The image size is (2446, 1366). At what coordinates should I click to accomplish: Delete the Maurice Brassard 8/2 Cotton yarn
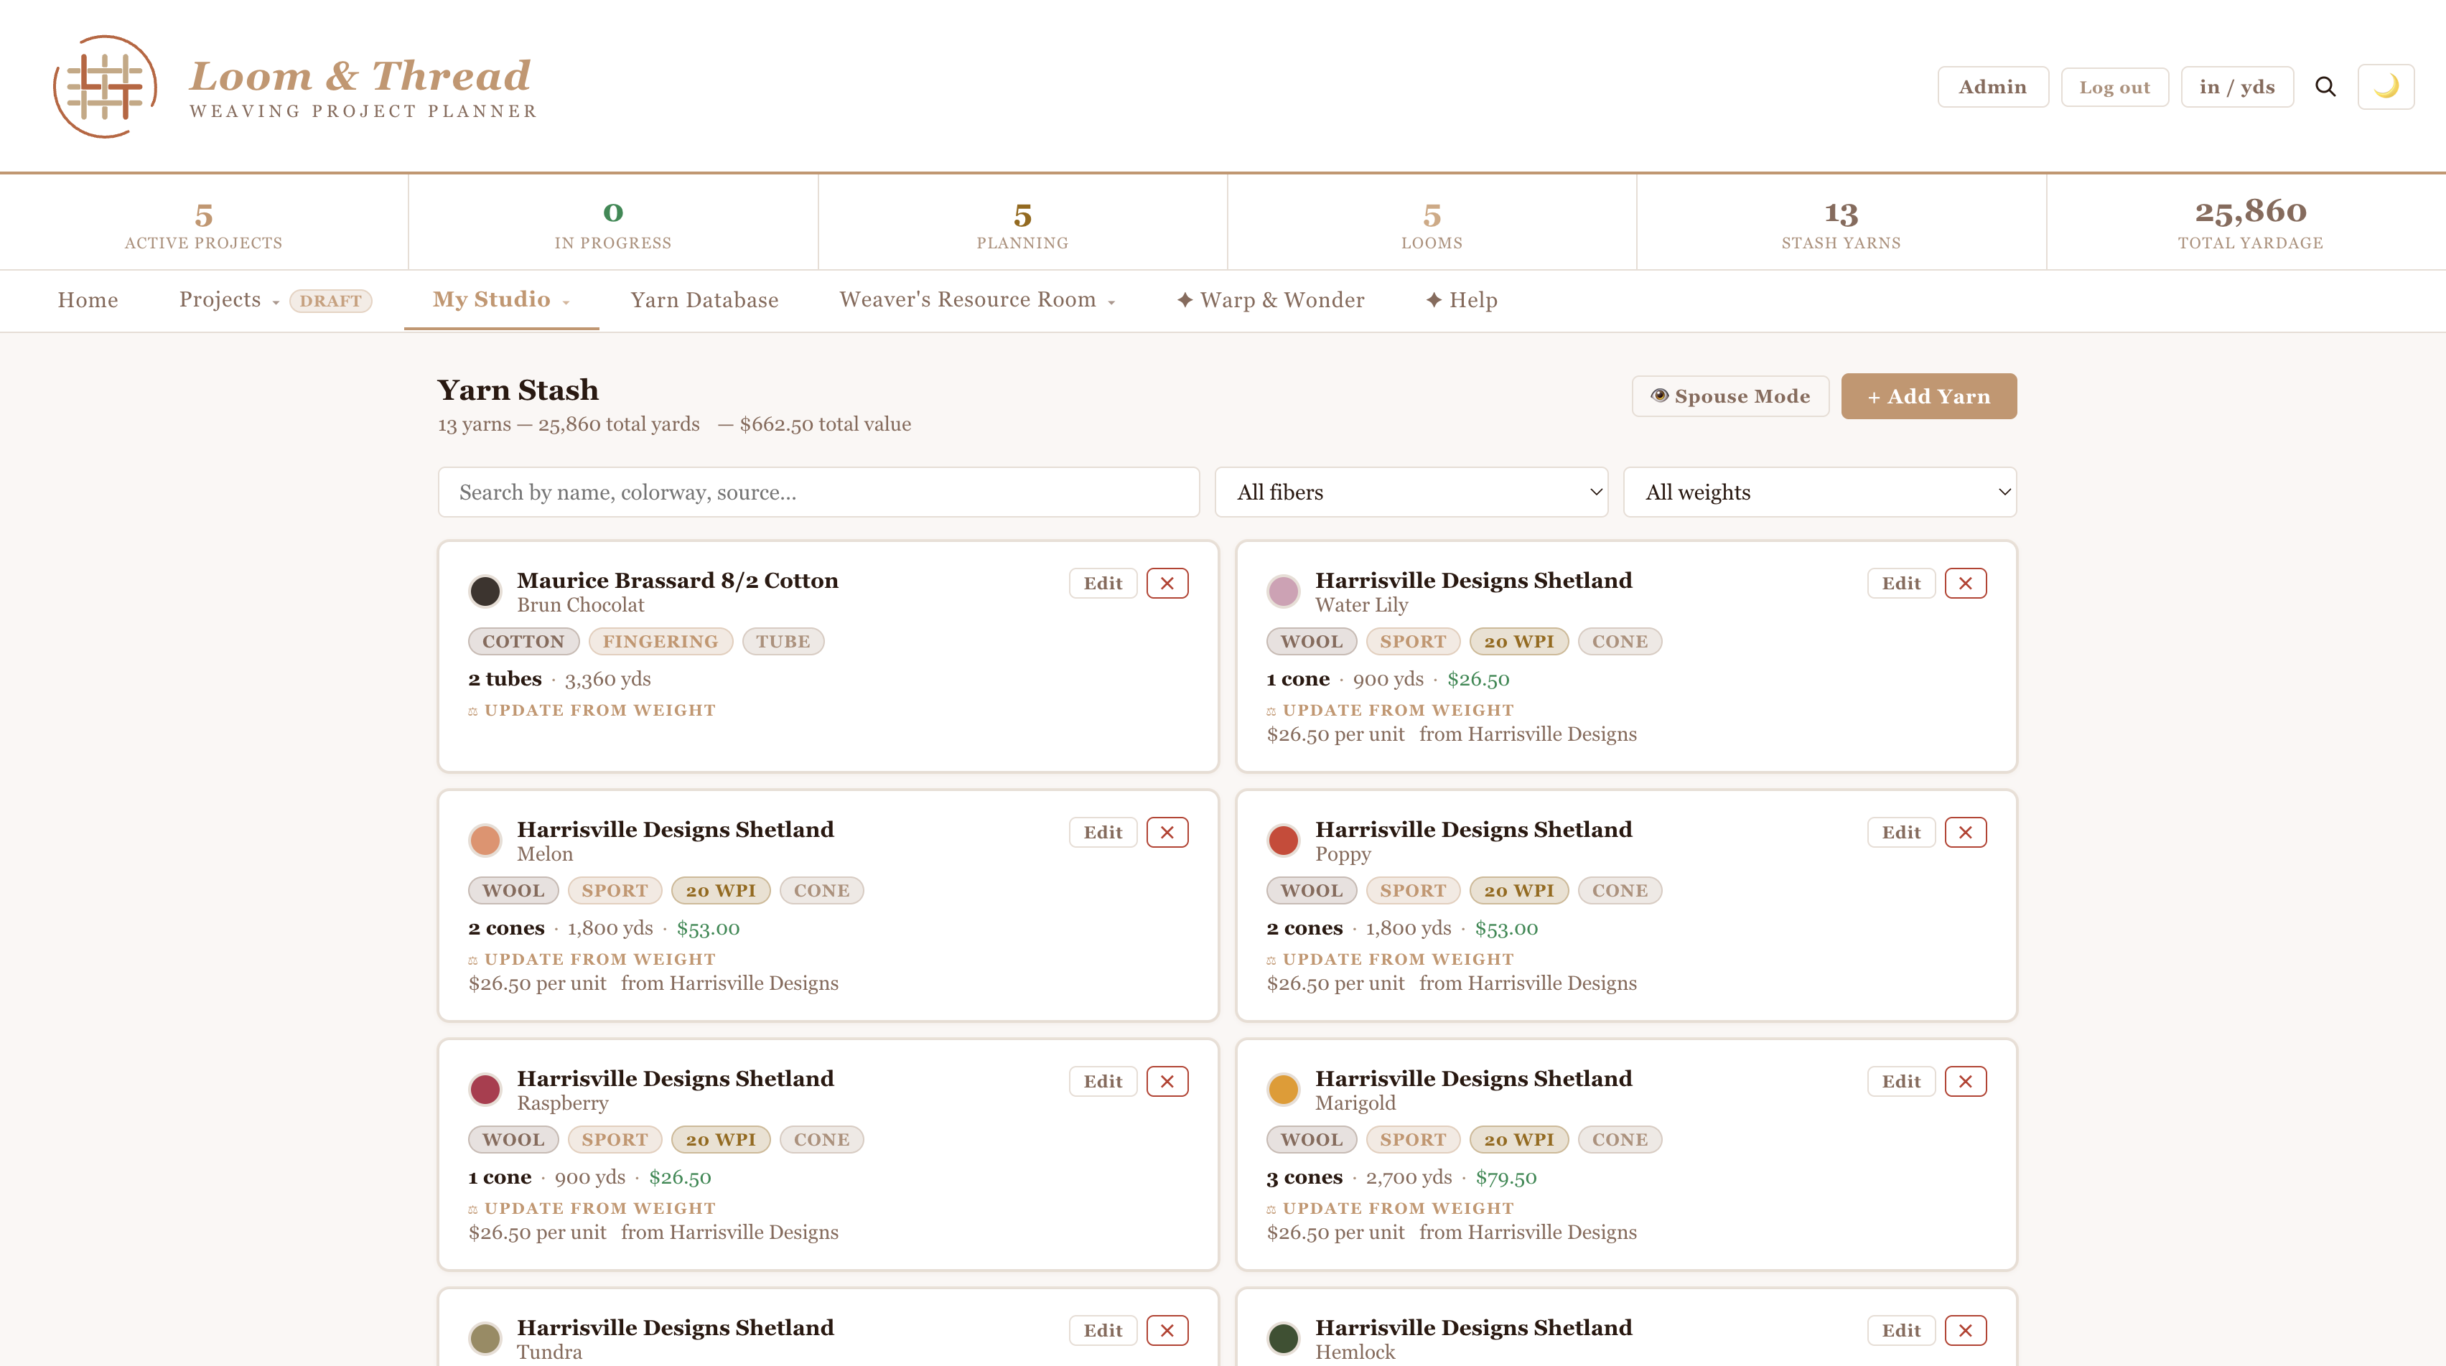pyautogui.click(x=1167, y=583)
